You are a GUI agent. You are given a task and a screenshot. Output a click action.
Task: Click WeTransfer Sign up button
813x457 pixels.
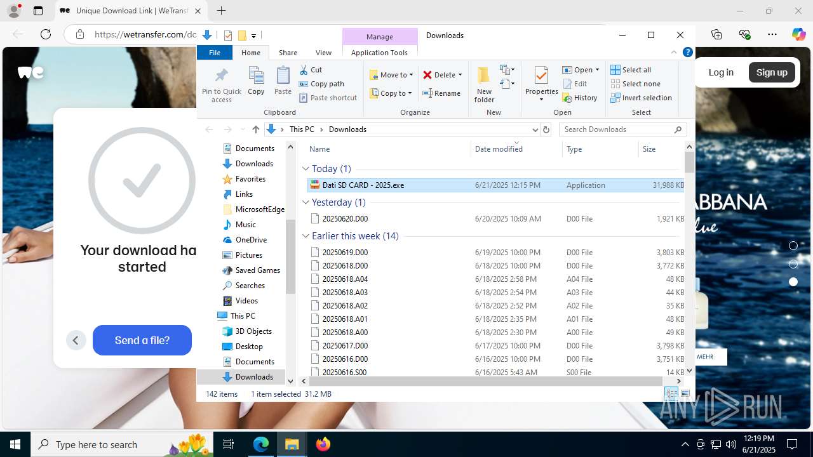772,72
